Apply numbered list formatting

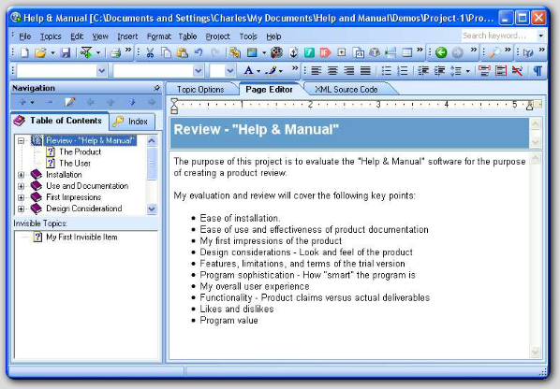tap(403, 70)
